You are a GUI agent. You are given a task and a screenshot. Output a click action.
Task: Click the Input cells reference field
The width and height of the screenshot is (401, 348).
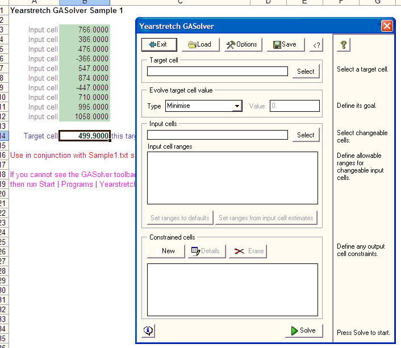tap(218, 135)
